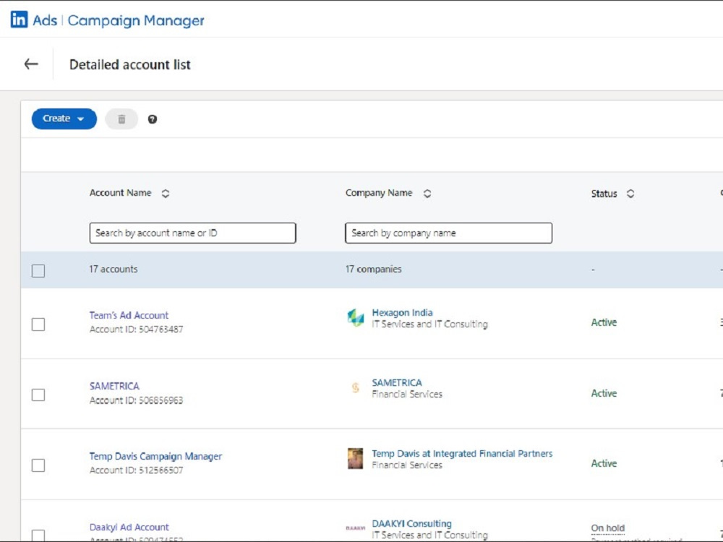Click Financial Services under Temp Davis company
723x542 pixels.
407,465
